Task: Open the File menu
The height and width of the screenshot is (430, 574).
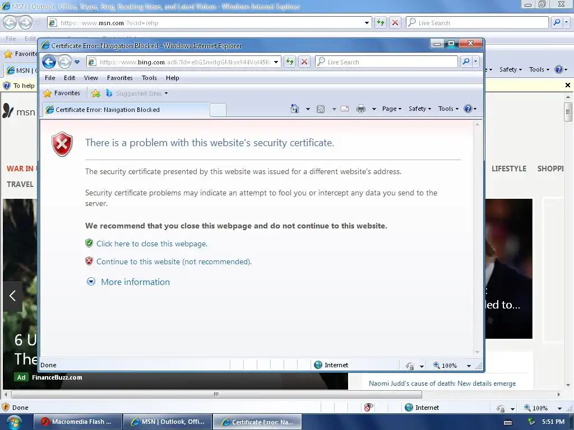Action: (x=50, y=78)
